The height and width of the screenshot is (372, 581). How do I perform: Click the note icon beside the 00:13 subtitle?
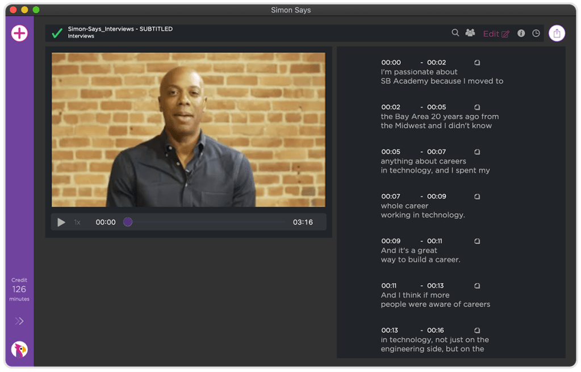[476, 329]
